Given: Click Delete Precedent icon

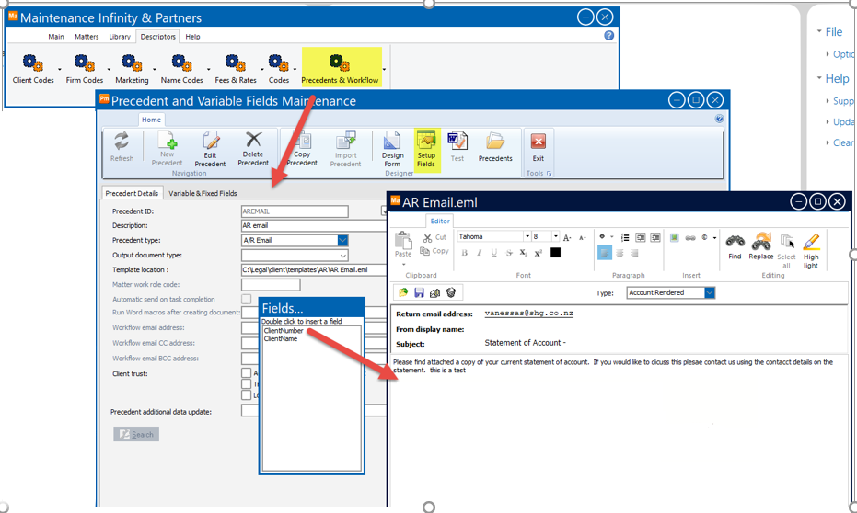Looking at the screenshot, I should coord(253,148).
